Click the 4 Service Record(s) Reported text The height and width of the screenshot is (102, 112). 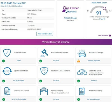point(60,93)
